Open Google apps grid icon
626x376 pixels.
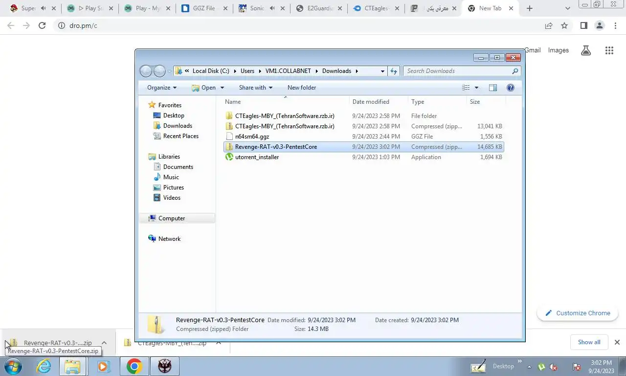coord(609,50)
